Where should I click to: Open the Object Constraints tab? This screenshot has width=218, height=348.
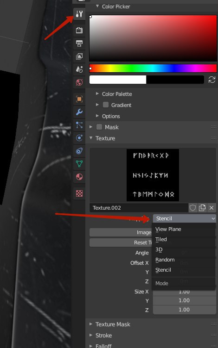pyautogui.click(x=79, y=151)
